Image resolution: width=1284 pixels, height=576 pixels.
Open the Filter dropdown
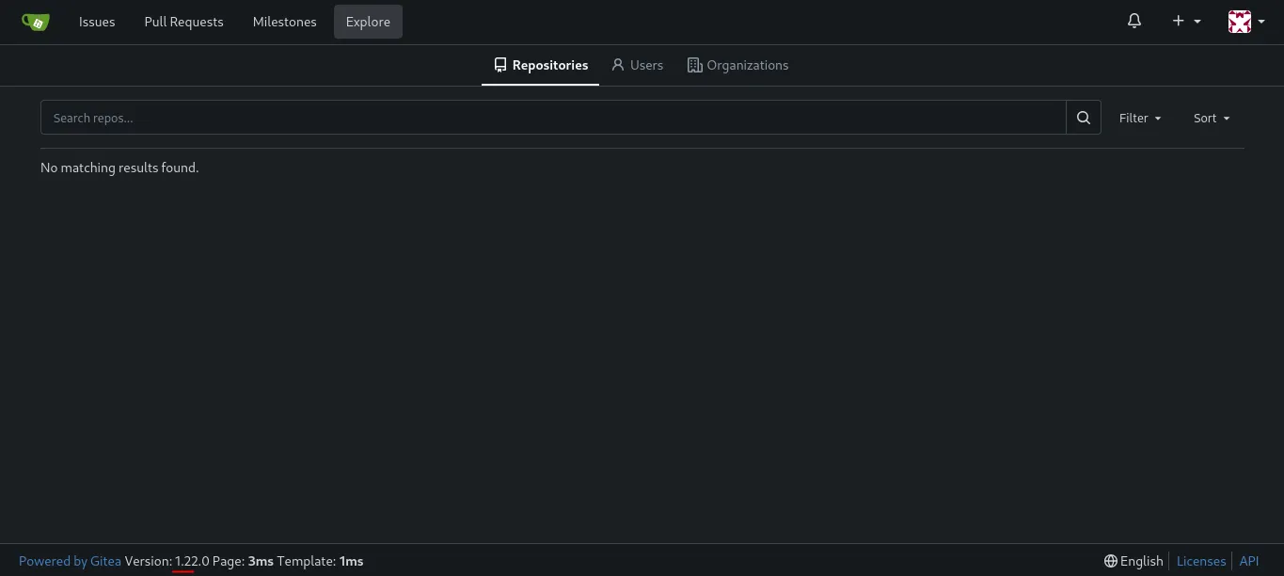coord(1140,118)
